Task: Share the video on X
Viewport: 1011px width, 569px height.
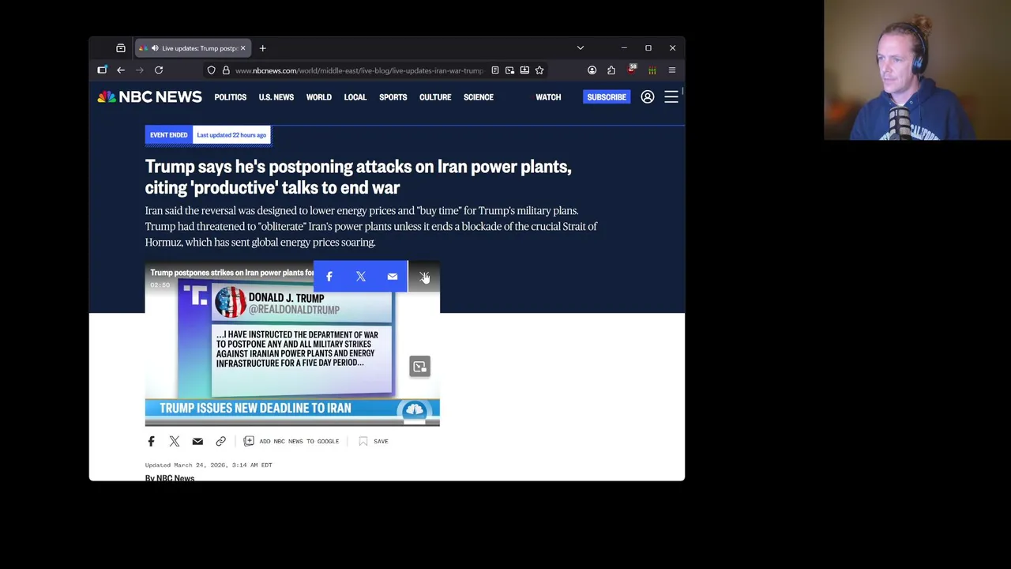Action: tap(361, 277)
